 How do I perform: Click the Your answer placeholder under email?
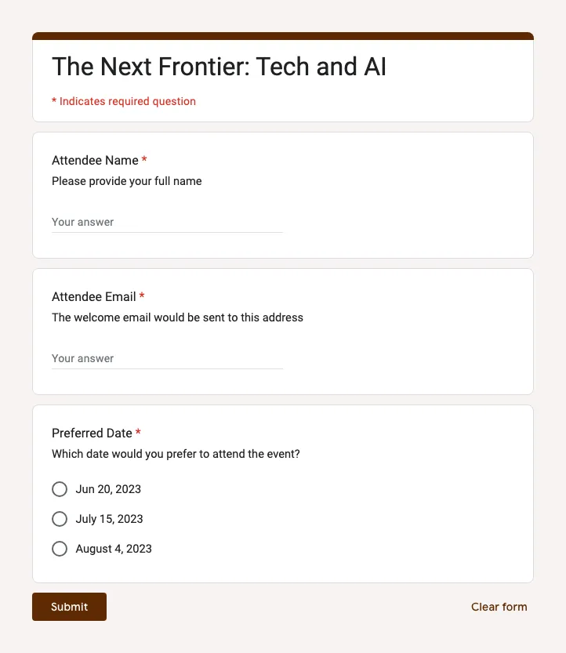coord(82,358)
